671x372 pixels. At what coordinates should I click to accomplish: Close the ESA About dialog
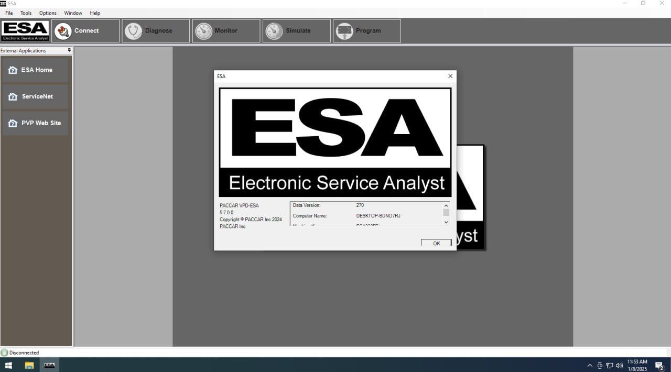click(450, 76)
